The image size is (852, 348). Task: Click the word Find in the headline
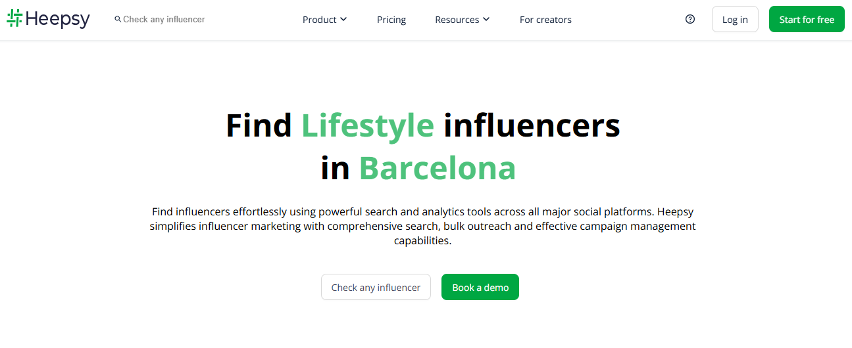(259, 125)
